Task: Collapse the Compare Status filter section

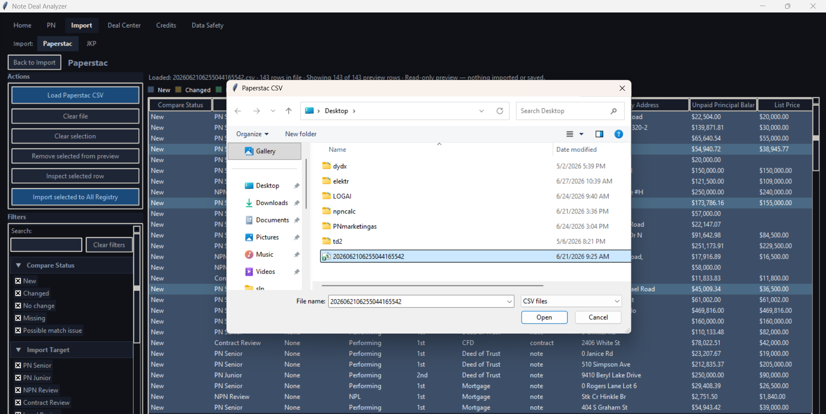Action: 19,266
